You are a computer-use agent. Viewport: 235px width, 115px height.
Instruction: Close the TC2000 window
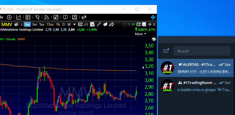pyautogui.click(x=150, y=9)
